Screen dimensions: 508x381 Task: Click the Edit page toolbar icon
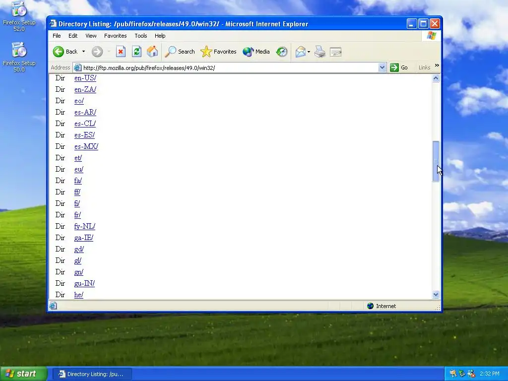pos(336,52)
